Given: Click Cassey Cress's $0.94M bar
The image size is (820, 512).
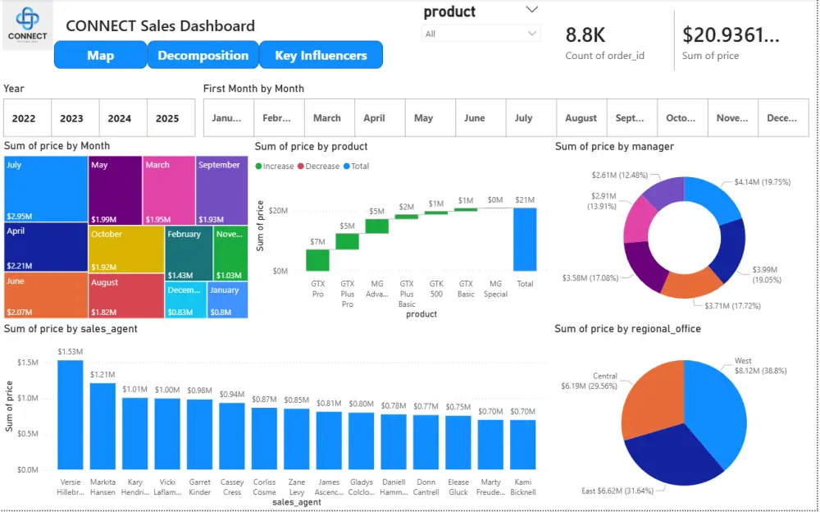Looking at the screenshot, I should 232,436.
